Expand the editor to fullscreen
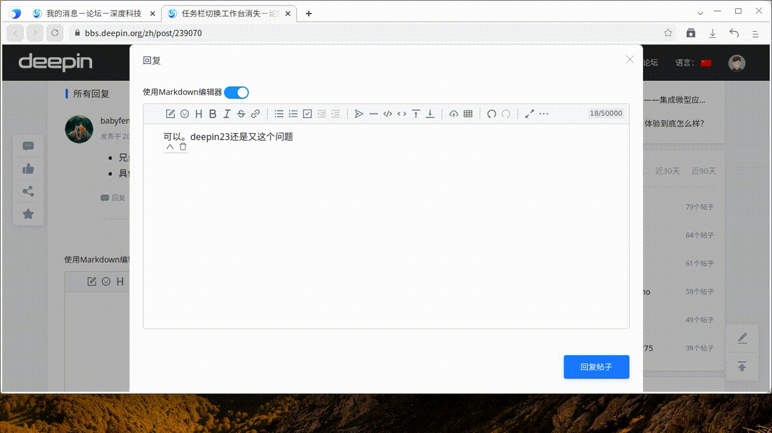Image resolution: width=772 pixels, height=433 pixels. [529, 114]
